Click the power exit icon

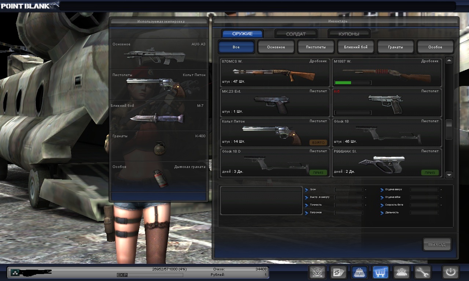pos(451,272)
